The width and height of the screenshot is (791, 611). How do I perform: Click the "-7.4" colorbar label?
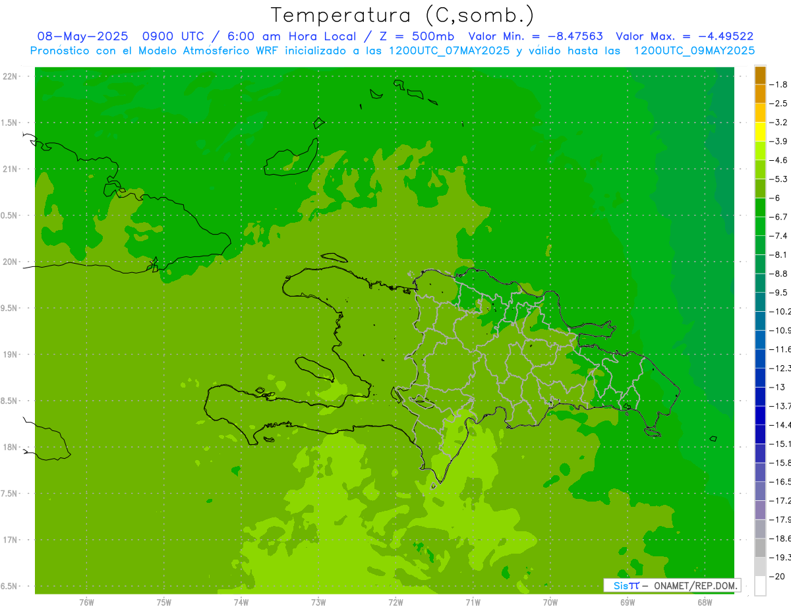(778, 236)
